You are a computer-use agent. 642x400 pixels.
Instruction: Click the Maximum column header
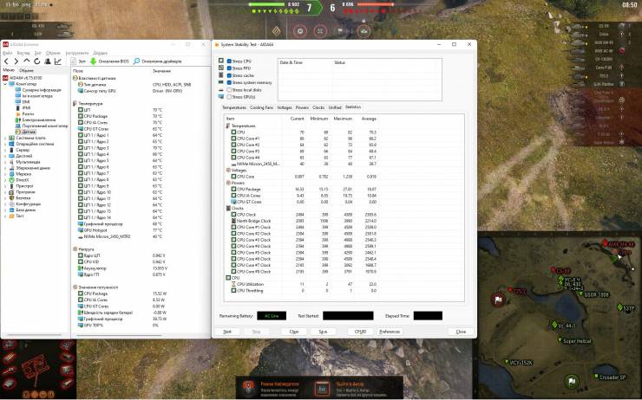[x=343, y=119]
